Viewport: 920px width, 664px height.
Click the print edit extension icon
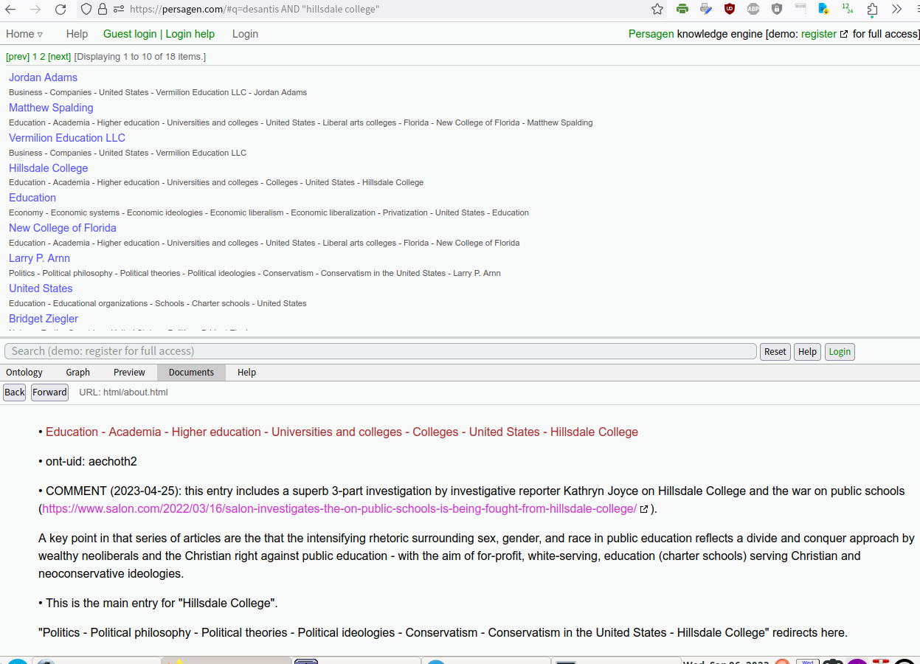[x=706, y=10]
